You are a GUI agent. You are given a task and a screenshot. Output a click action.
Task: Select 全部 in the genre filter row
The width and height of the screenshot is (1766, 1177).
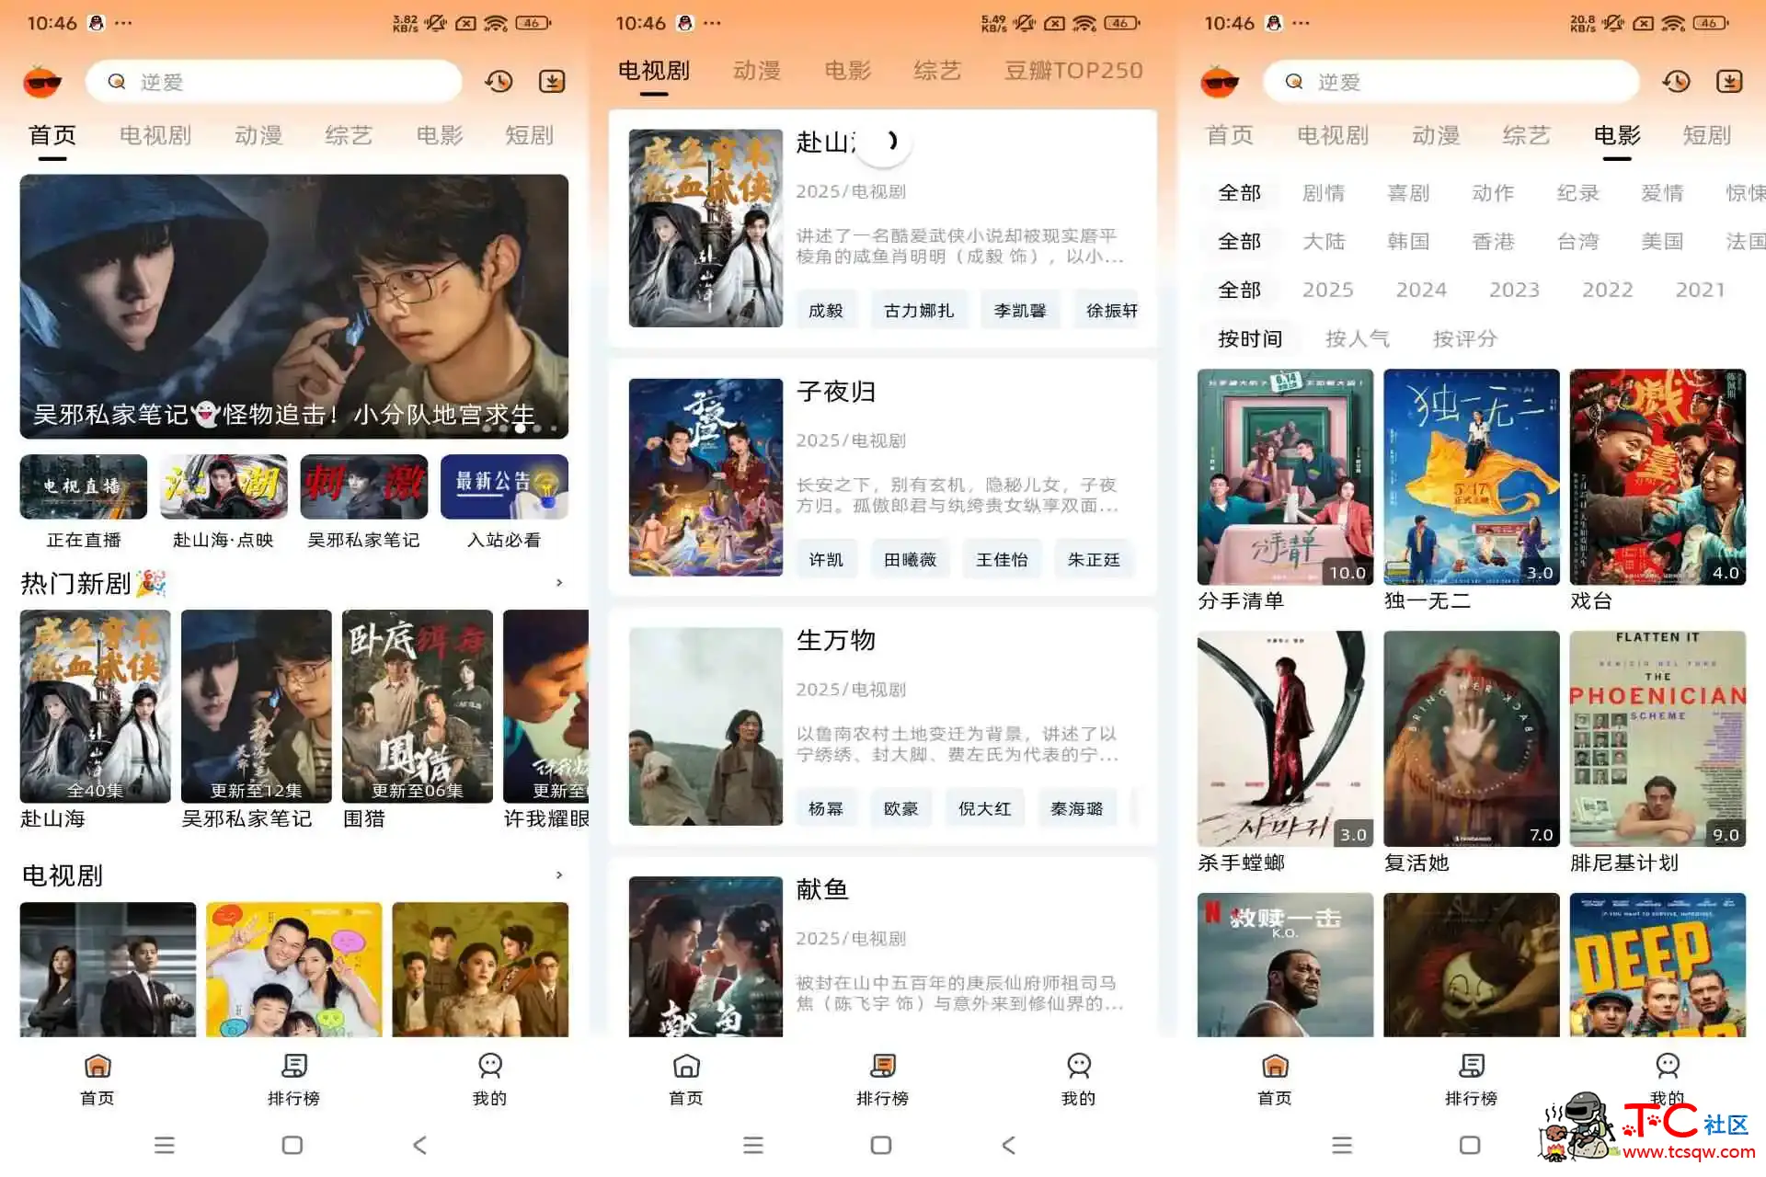1239,193
